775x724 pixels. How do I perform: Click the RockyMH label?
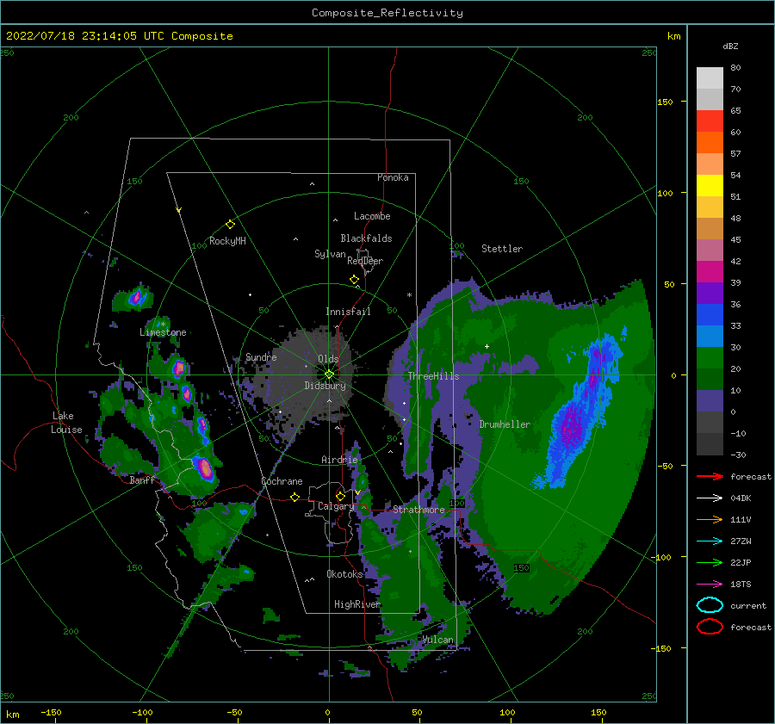[x=227, y=241]
